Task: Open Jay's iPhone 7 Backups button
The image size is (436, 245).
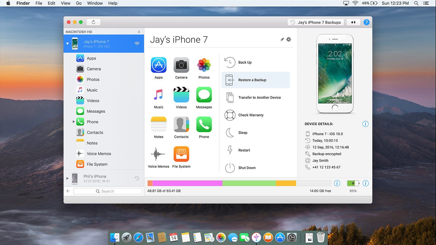Action: point(316,22)
